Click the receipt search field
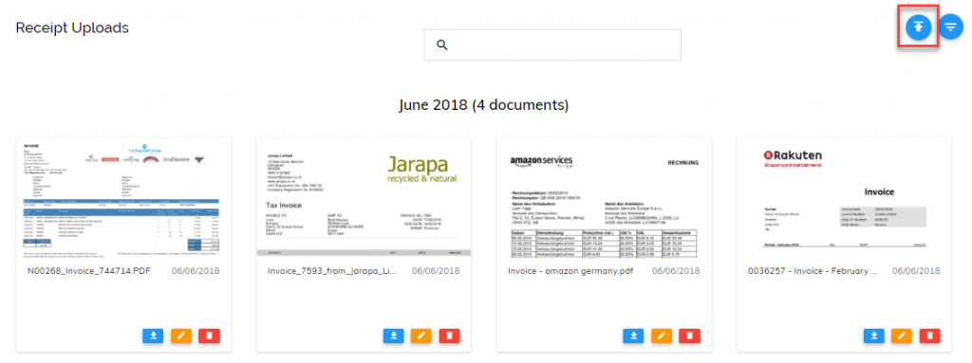 click(x=552, y=45)
